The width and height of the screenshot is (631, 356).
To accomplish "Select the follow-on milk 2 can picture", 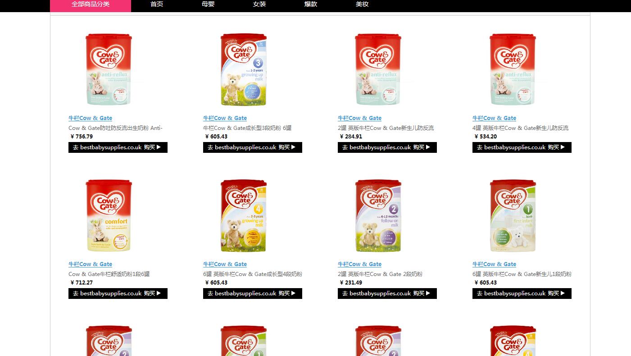I will coord(378,216).
